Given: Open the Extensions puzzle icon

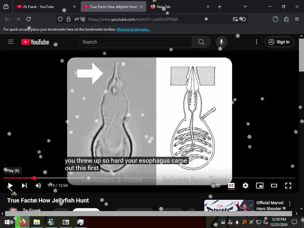Looking at the screenshot, I should pos(286,19).
